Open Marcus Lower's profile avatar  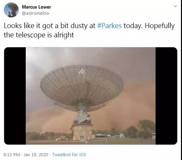point(11,10)
